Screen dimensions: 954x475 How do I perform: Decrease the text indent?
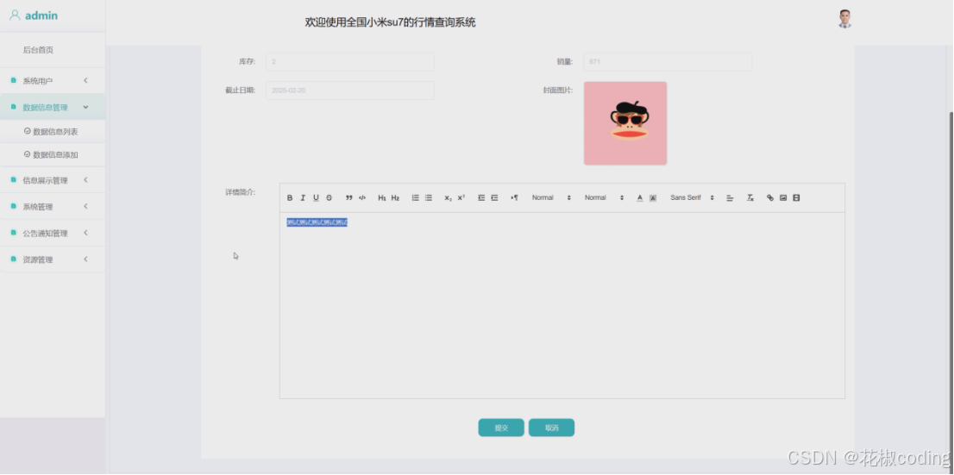coord(481,197)
